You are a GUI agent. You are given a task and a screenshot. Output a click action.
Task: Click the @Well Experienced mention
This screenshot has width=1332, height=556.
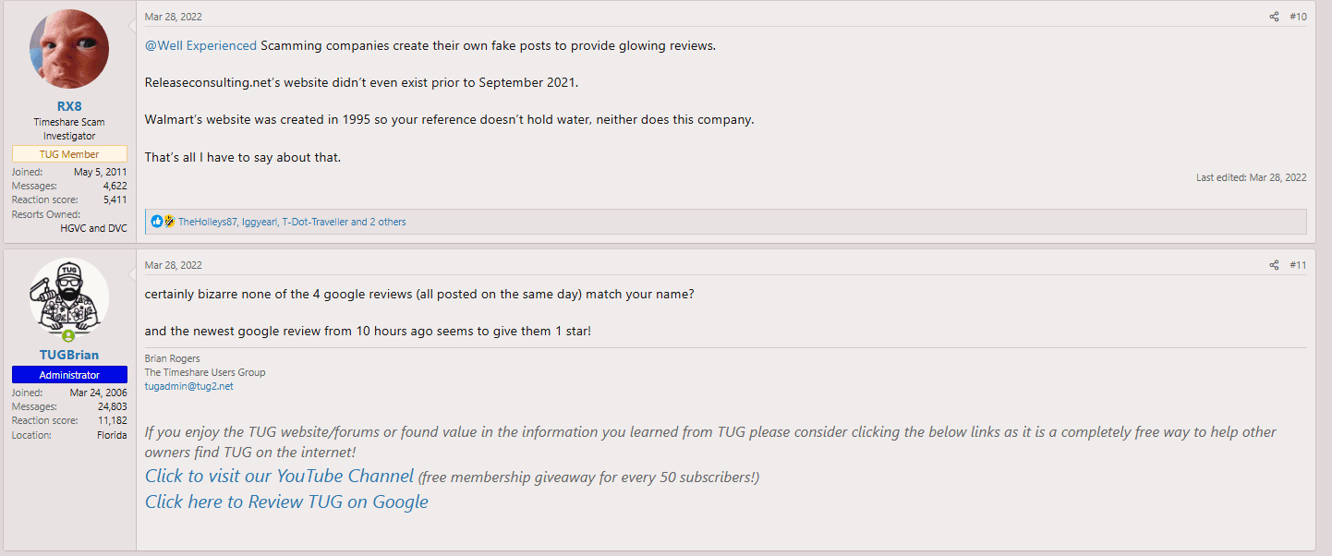[x=200, y=46]
